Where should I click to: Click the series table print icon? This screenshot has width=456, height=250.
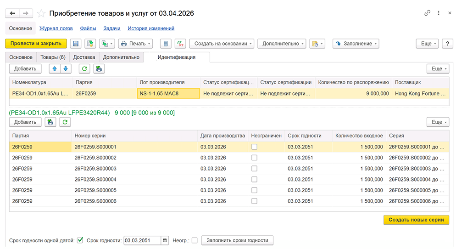(50, 122)
